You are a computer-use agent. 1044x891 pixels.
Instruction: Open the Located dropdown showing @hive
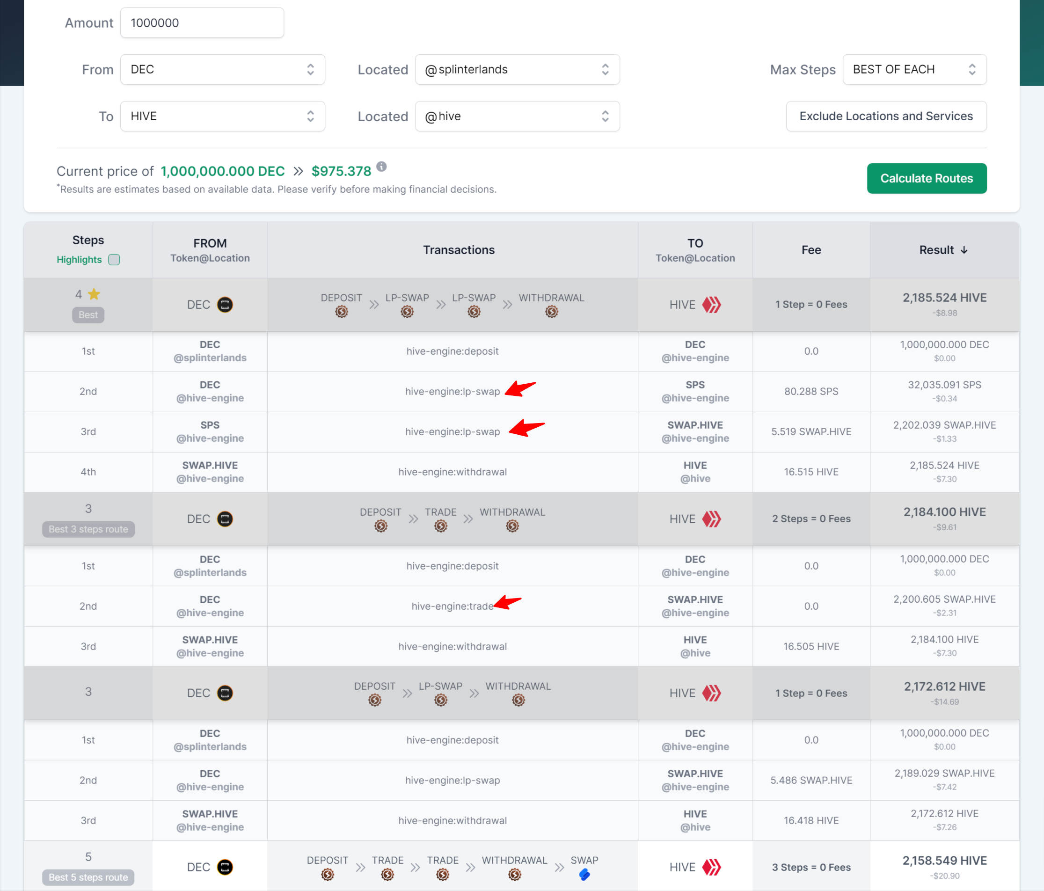click(518, 117)
